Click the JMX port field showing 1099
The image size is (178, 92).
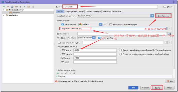click(95, 58)
